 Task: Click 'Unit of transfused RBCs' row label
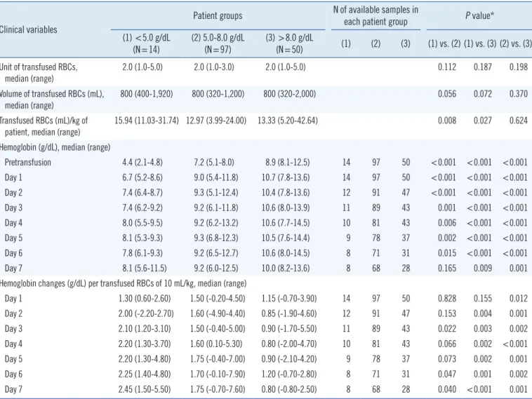point(39,72)
